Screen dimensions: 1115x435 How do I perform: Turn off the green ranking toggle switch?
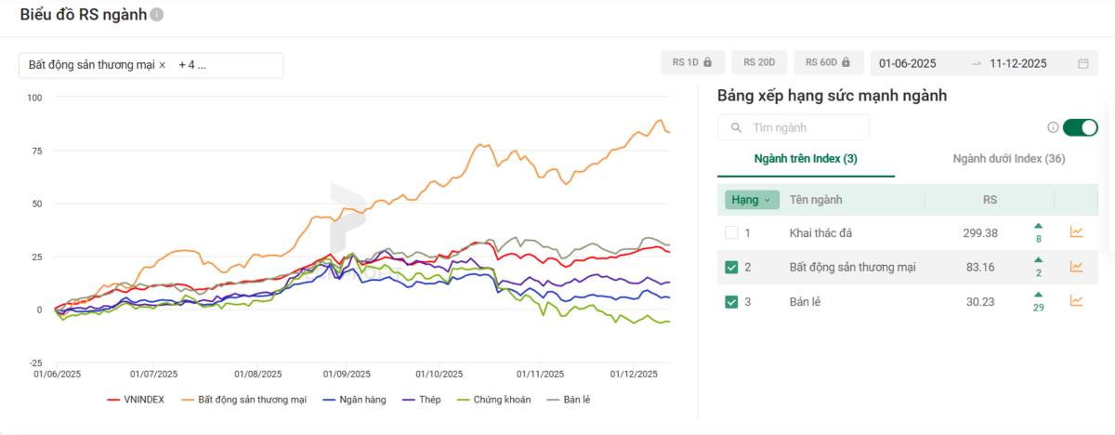pyautogui.click(x=1080, y=127)
